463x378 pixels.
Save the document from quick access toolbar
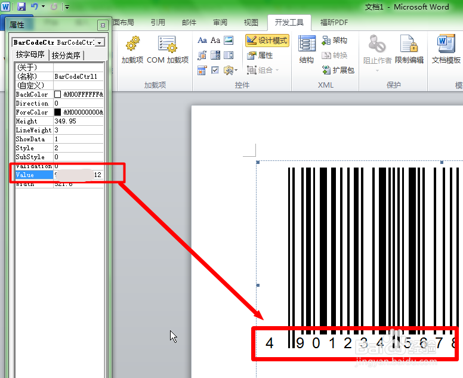21,7
